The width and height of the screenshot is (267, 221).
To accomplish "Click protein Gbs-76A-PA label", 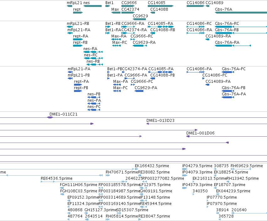I will (x=234, y=94).
